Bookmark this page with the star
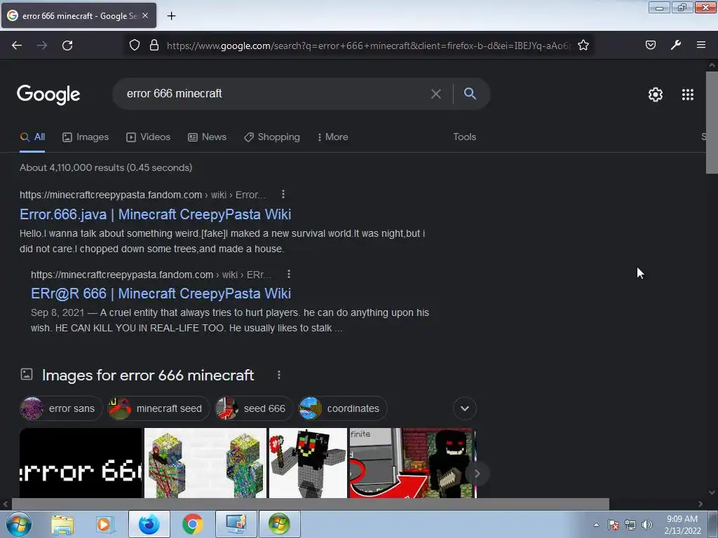 [x=583, y=46]
